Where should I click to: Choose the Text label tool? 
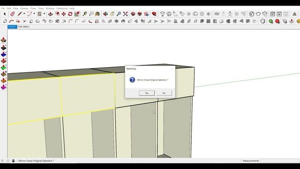[91, 14]
